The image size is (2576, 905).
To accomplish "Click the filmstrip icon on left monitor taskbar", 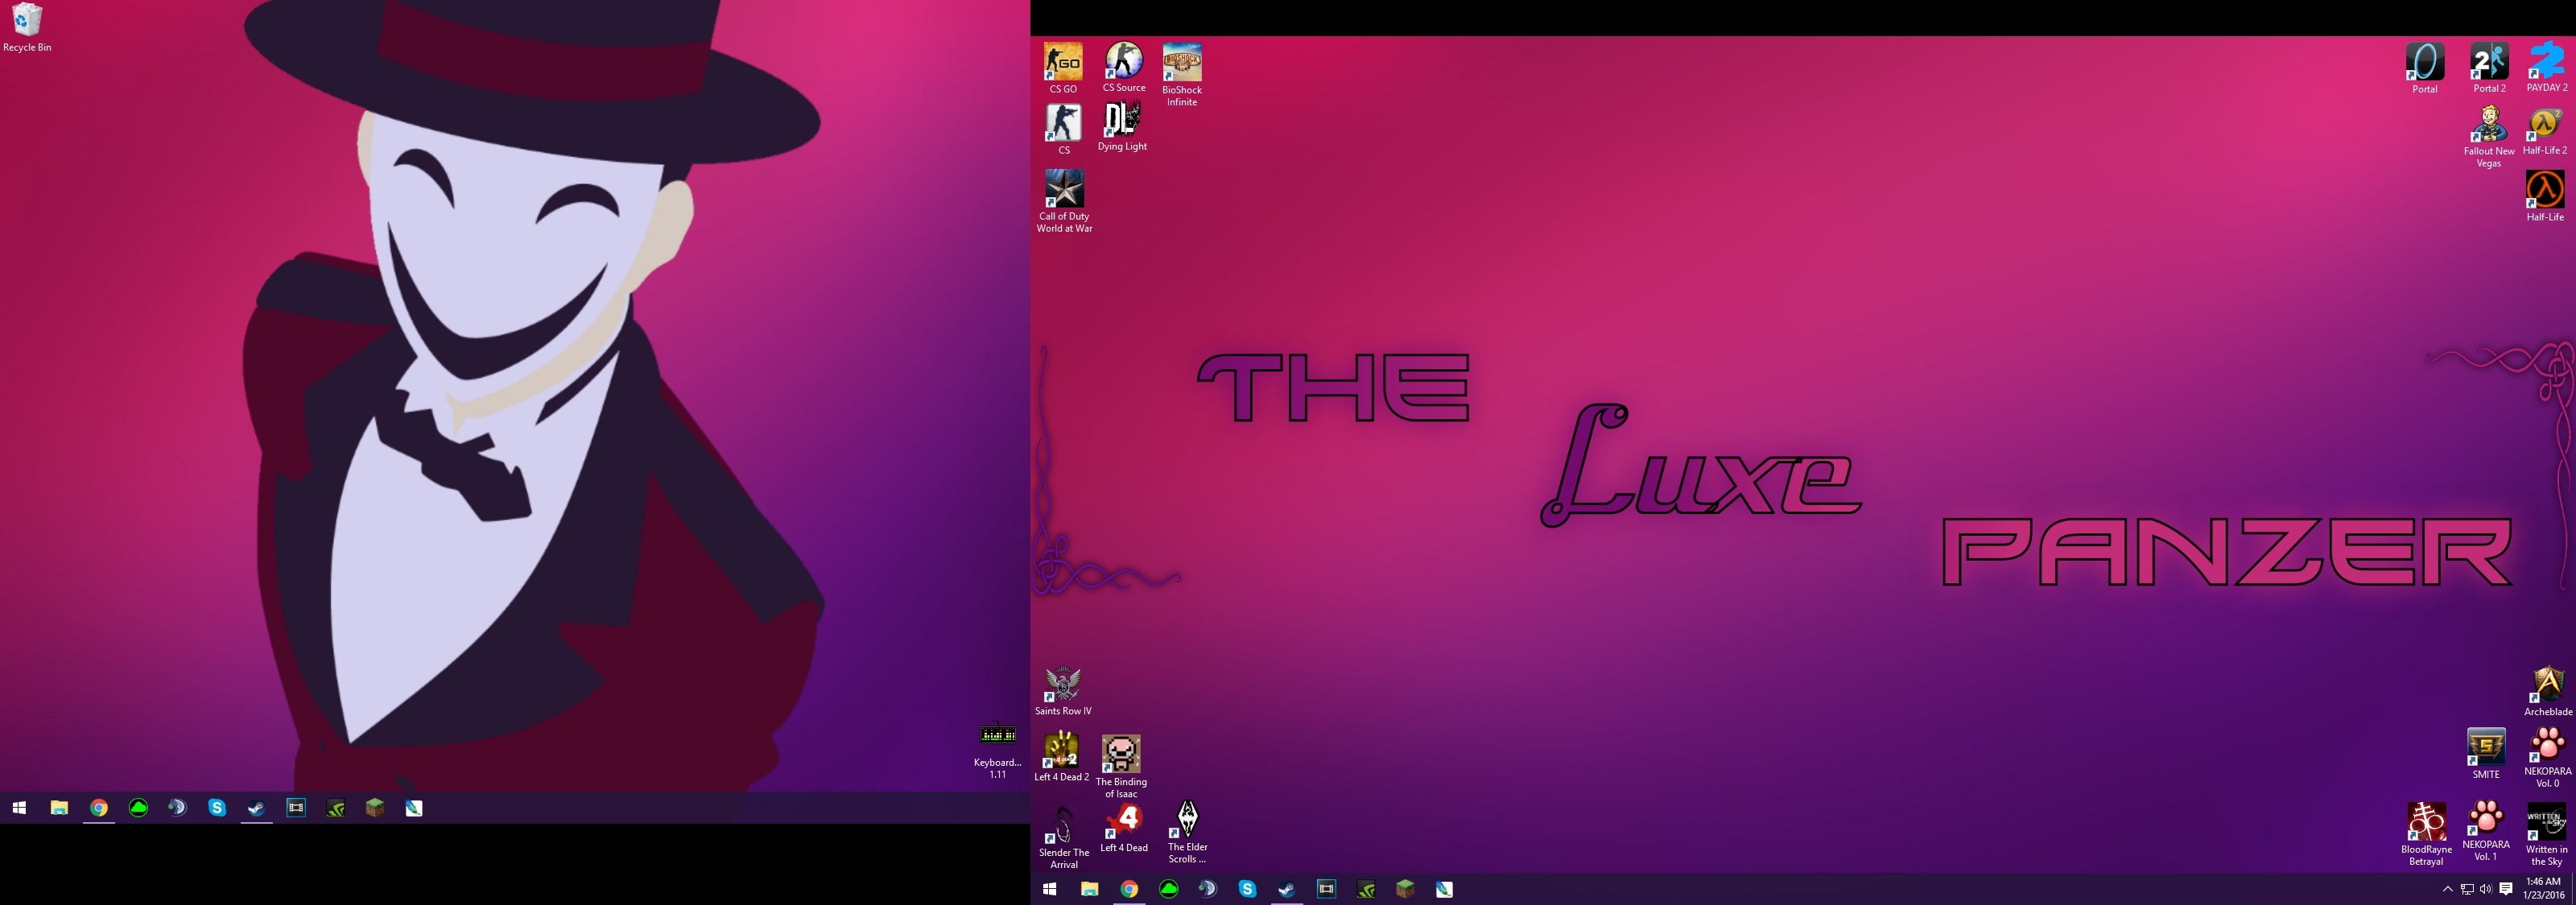I will pyautogui.click(x=296, y=808).
